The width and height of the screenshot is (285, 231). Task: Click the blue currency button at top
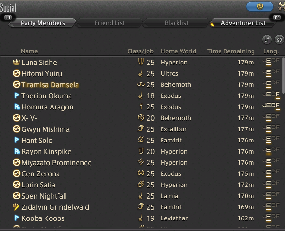(260, 6)
